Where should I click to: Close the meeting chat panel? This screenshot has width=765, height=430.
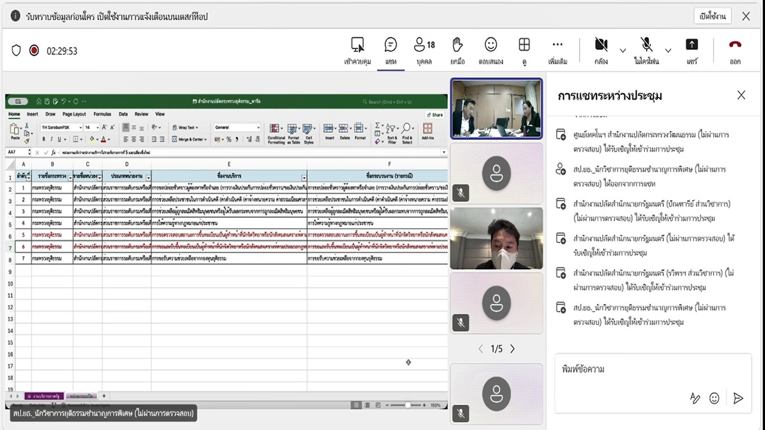[741, 95]
